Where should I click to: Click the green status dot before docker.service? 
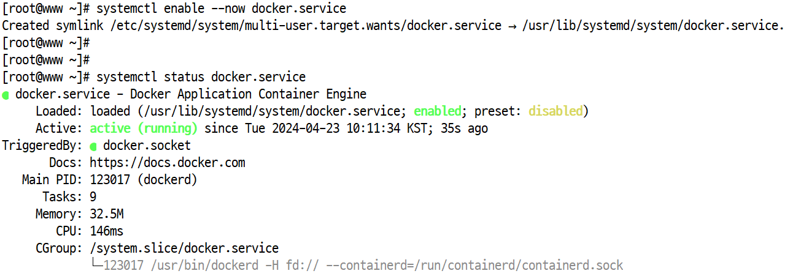tap(6, 95)
